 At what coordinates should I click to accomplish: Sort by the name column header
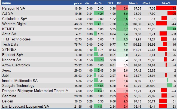click(7, 3)
